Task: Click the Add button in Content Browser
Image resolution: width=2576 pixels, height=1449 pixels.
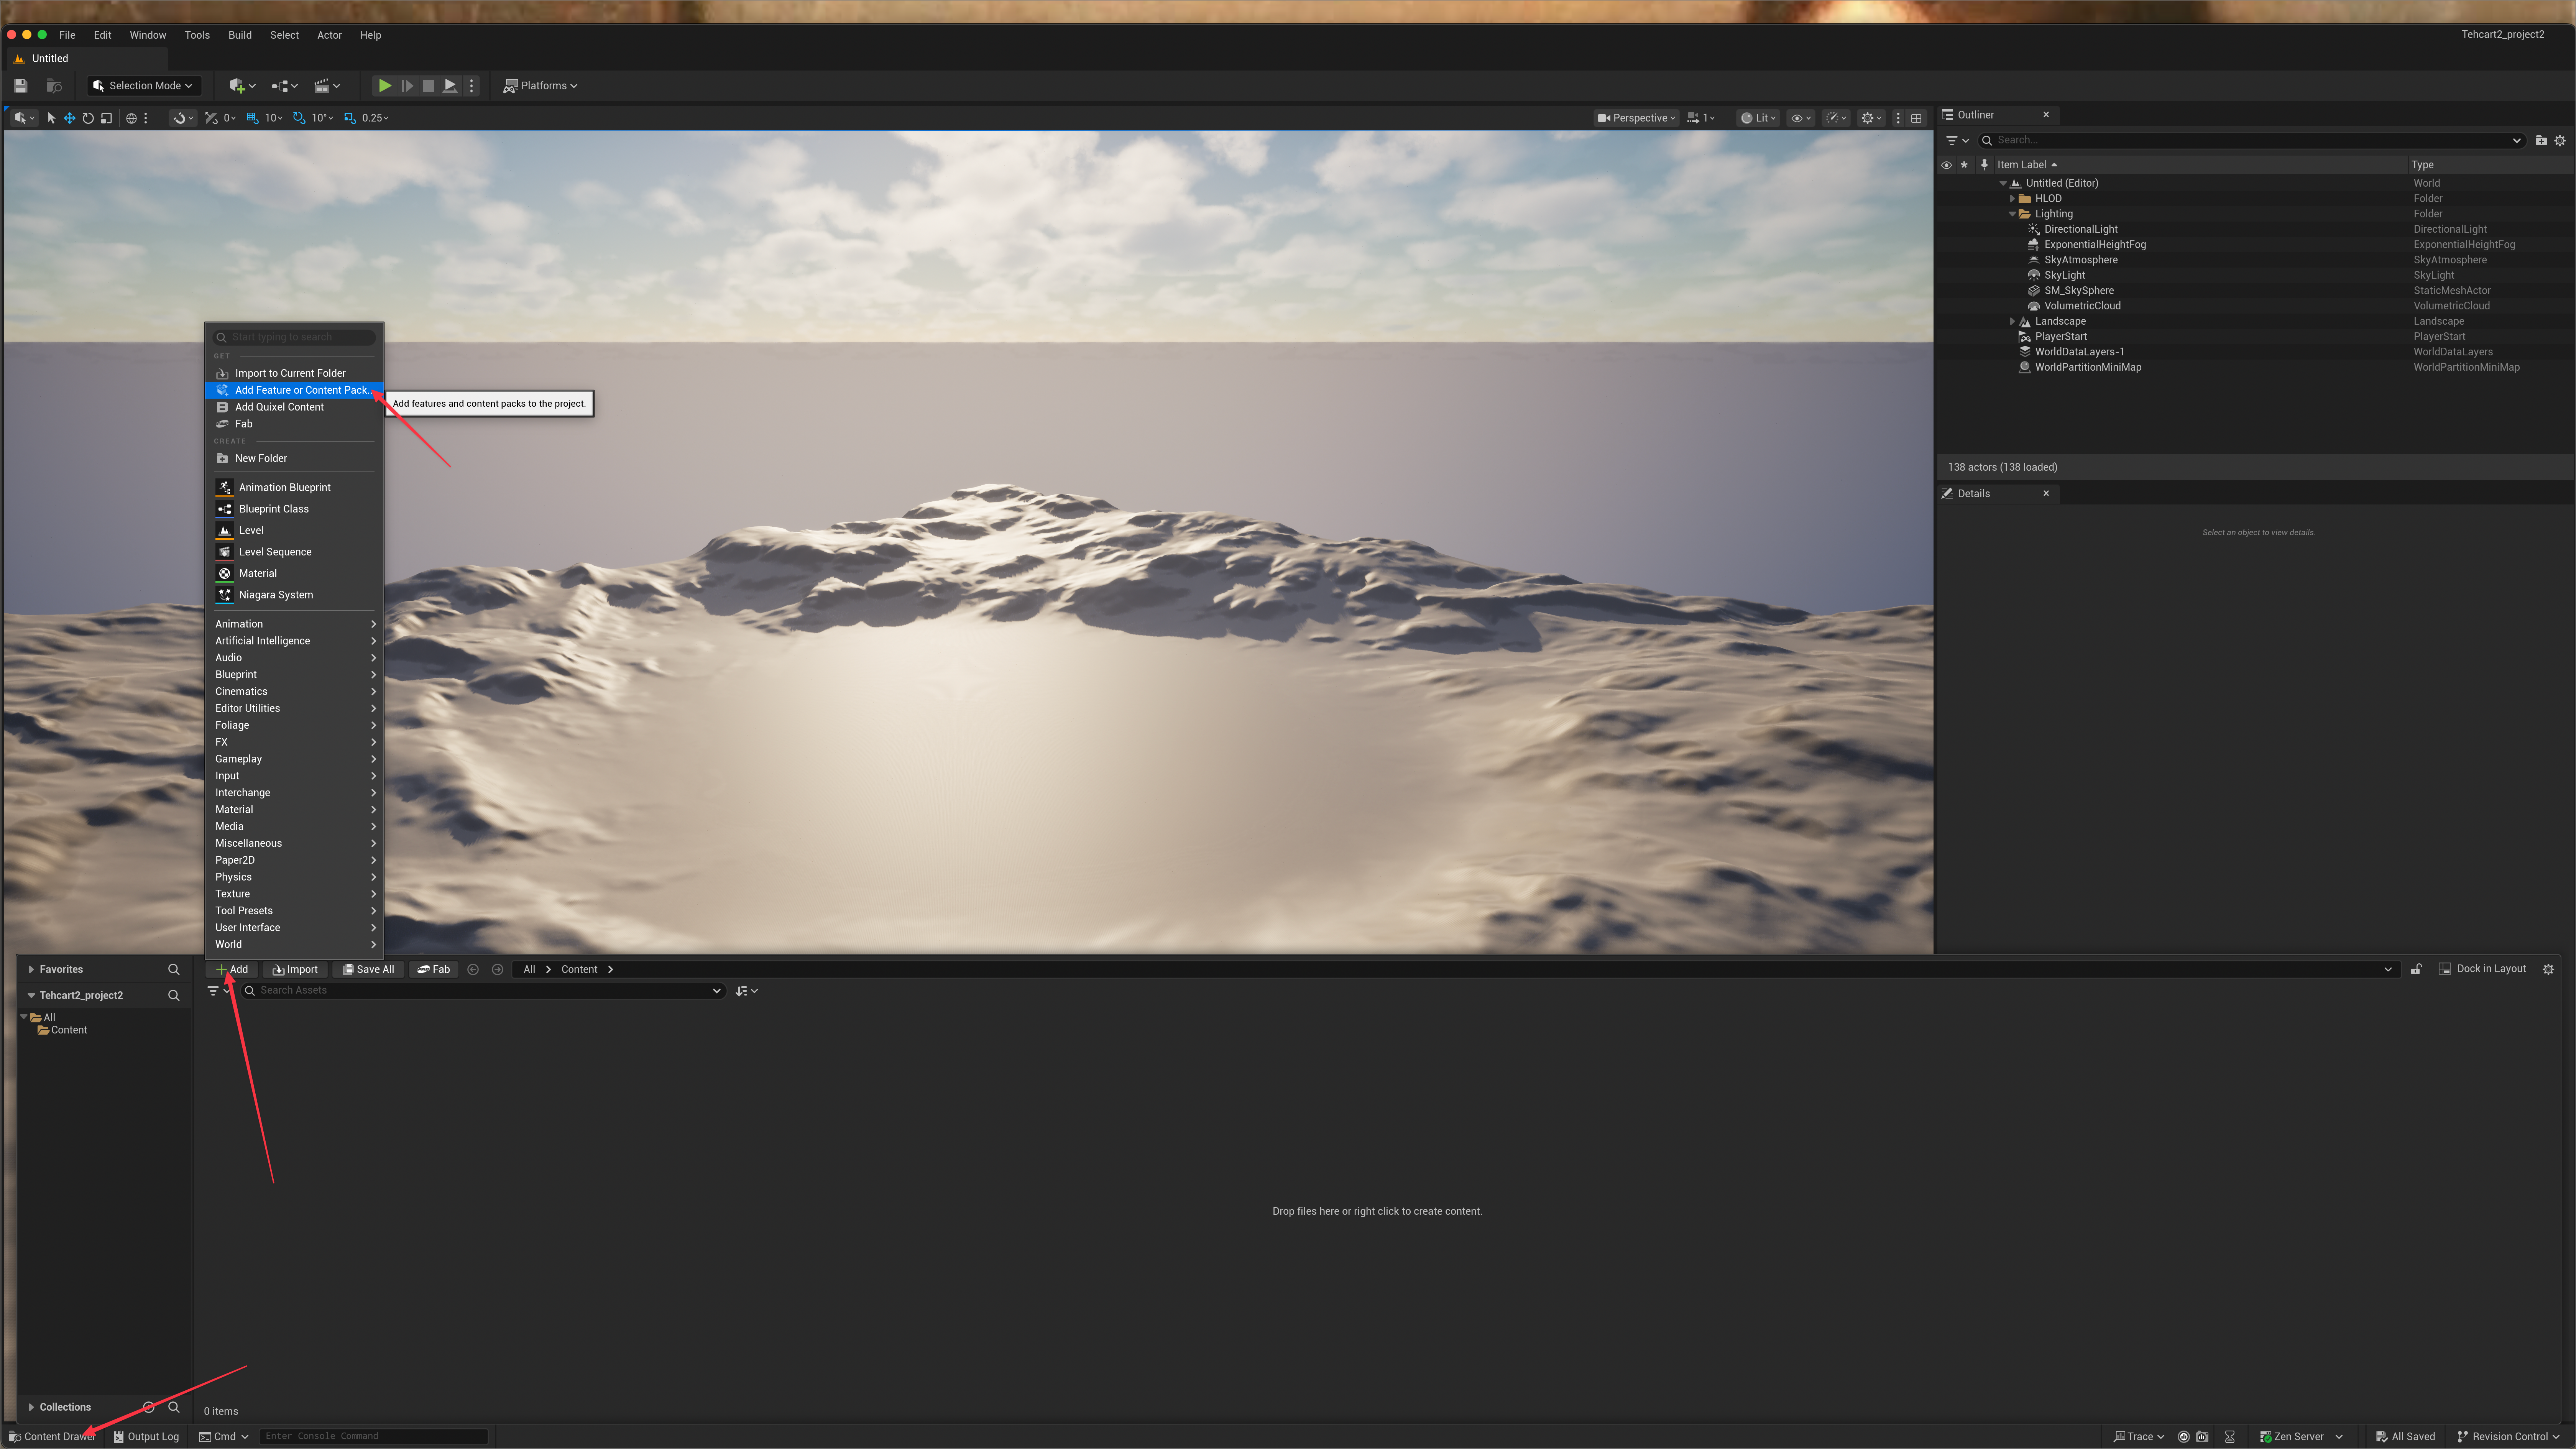Action: click(232, 969)
